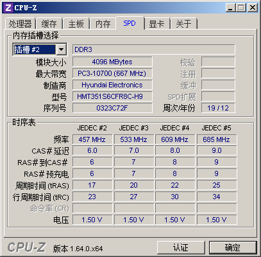Click the Hyundai Electronics manufacturer value
This screenshot has width=261, height=257.
(x=112, y=85)
